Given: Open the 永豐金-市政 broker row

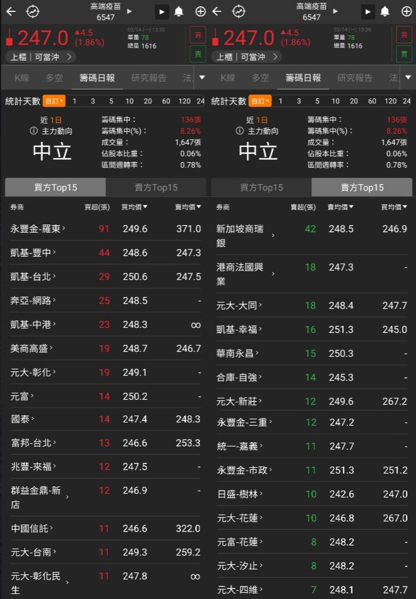Looking at the screenshot, I should tap(312, 470).
